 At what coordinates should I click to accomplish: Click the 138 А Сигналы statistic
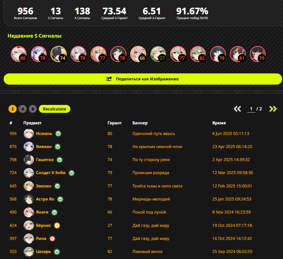tap(82, 13)
